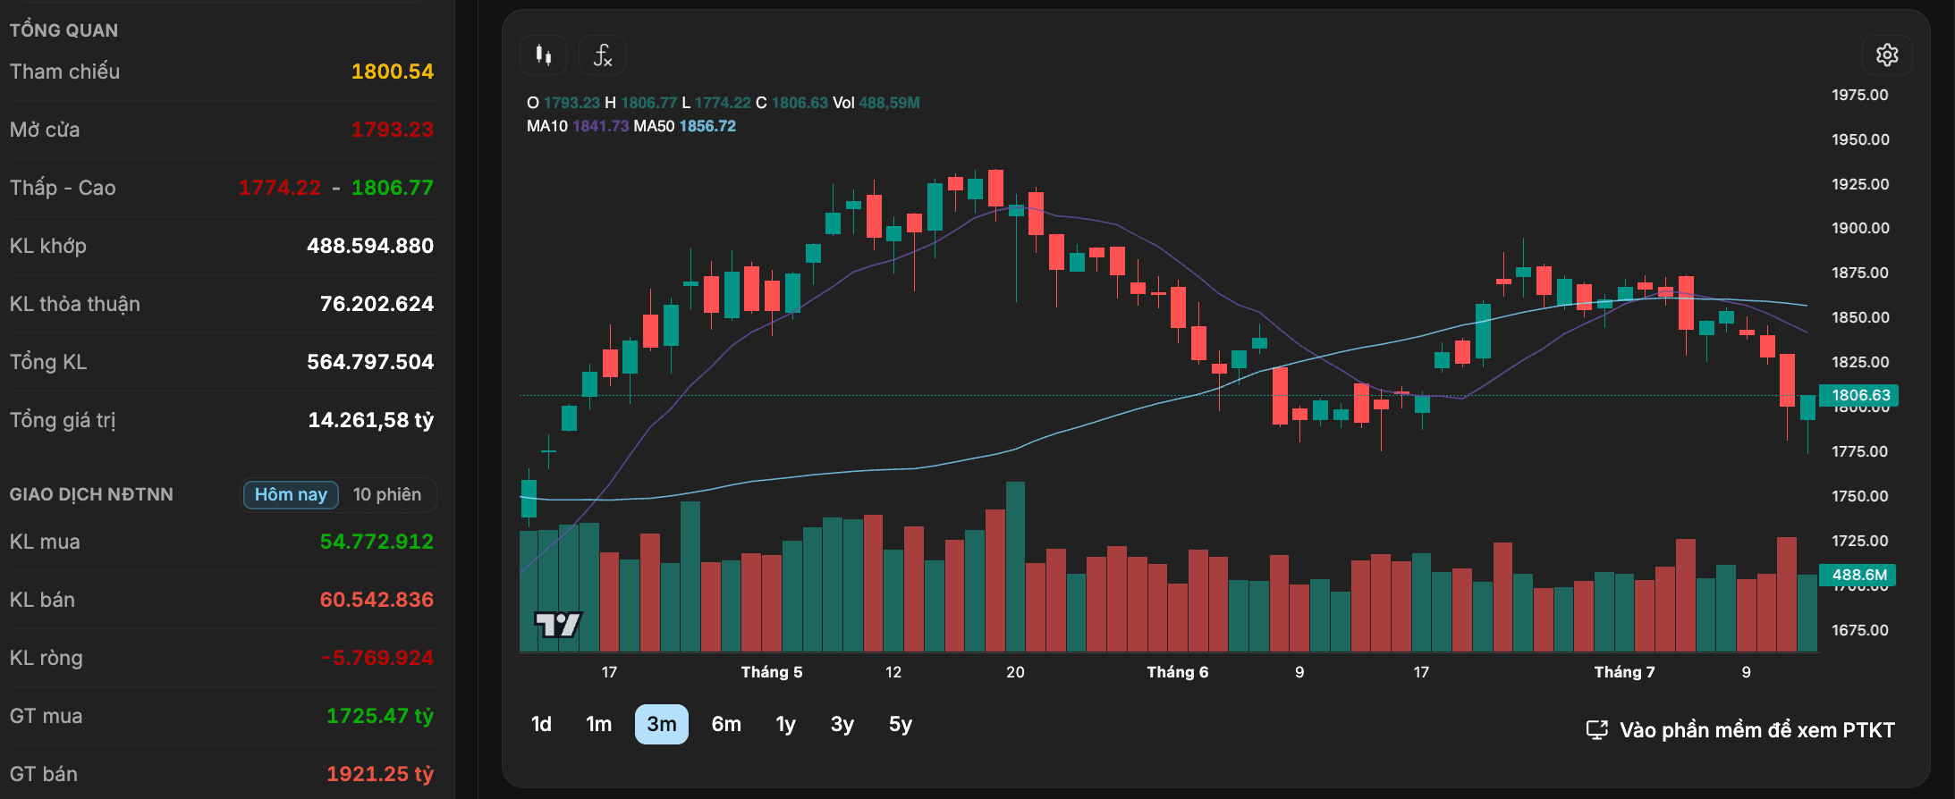This screenshot has width=1955, height=799.
Task: Click the monitor icon beside Vào phần mềm
Action: 1596,730
